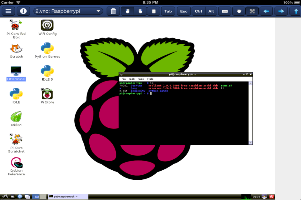
Task: Select the LXTerminal desktop icon
Action: point(16,73)
